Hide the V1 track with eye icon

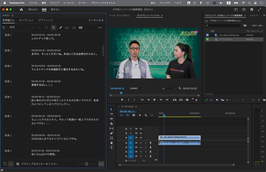pos(141,138)
